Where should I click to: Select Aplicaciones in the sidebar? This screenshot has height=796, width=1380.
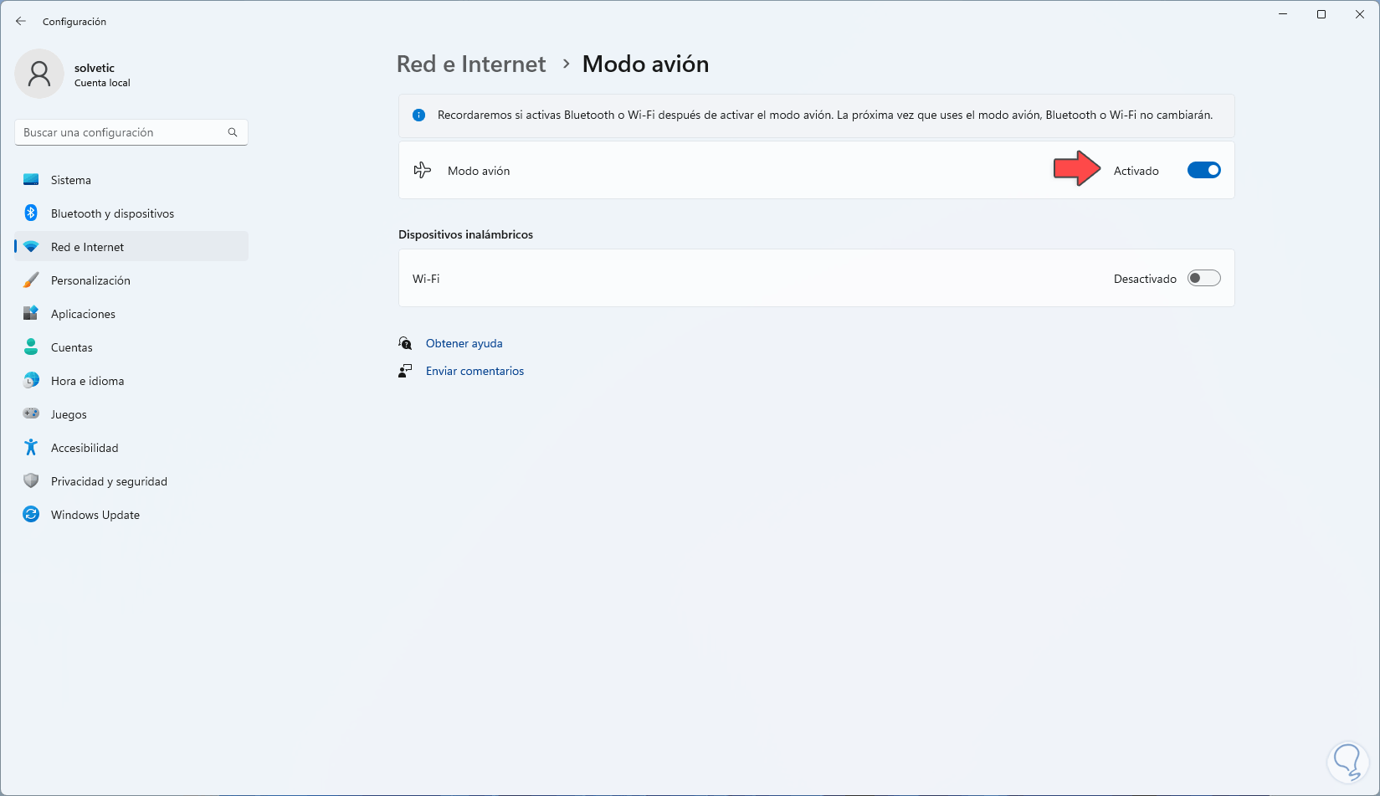83,314
